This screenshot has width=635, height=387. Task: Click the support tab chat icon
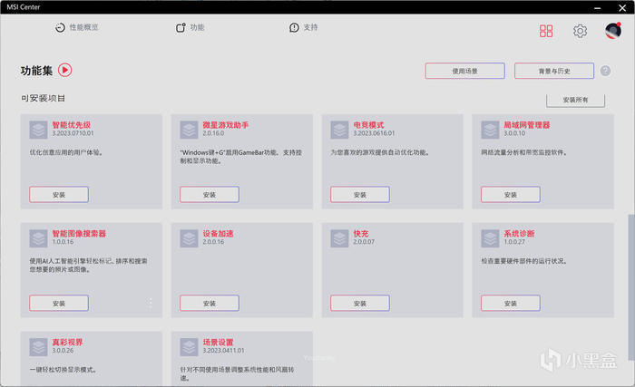point(294,27)
